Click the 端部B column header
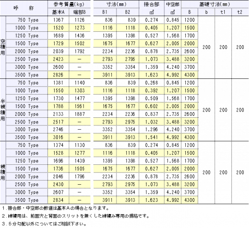Image resolution: width=249 pixels, height=228 pixels. (x=80, y=12)
